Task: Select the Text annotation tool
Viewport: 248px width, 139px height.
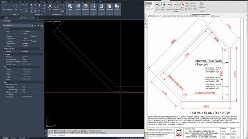Action: [x=50, y=7]
